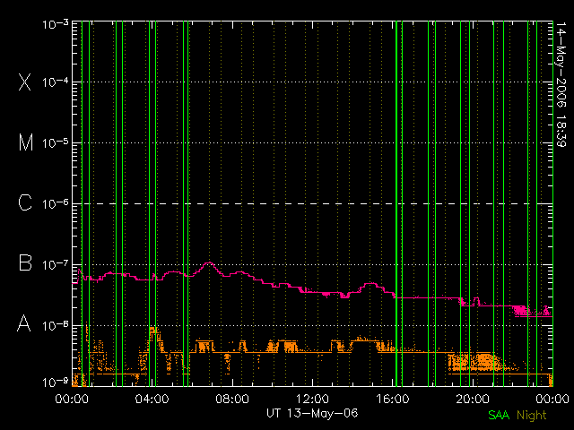This screenshot has width=574, height=430.
Task: Click the 16:00 time axis label
Action: [393, 399]
